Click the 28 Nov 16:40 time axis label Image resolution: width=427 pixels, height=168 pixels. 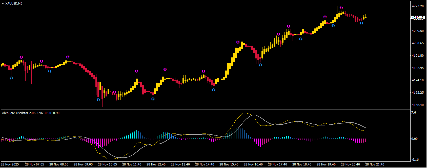point(253,164)
